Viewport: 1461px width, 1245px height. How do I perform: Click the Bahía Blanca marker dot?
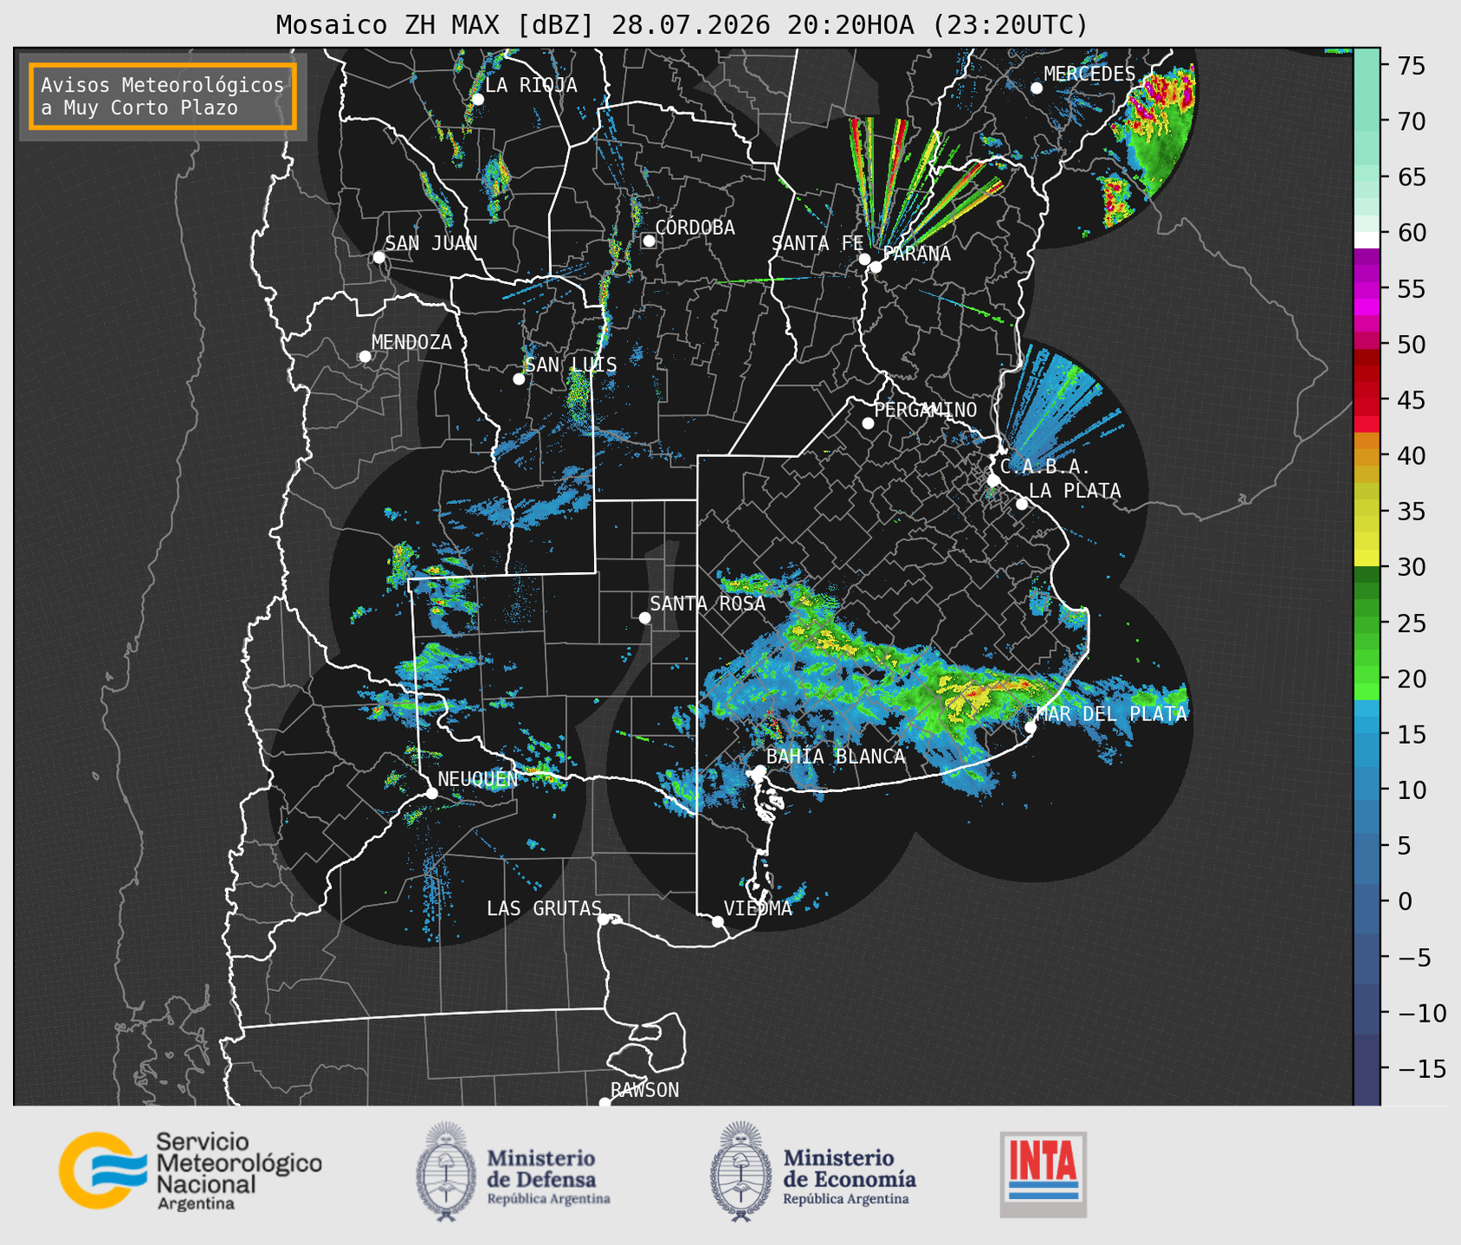[760, 771]
